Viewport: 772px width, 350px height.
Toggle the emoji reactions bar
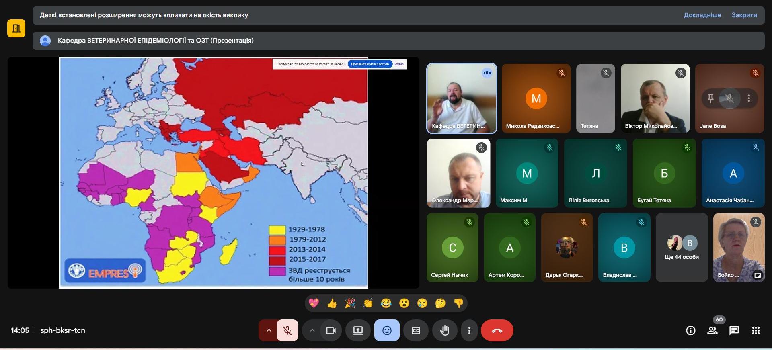[387, 330]
